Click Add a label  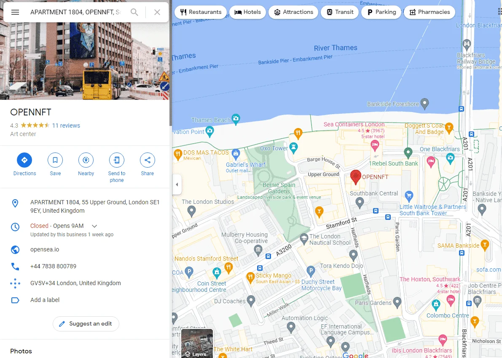pyautogui.click(x=45, y=300)
